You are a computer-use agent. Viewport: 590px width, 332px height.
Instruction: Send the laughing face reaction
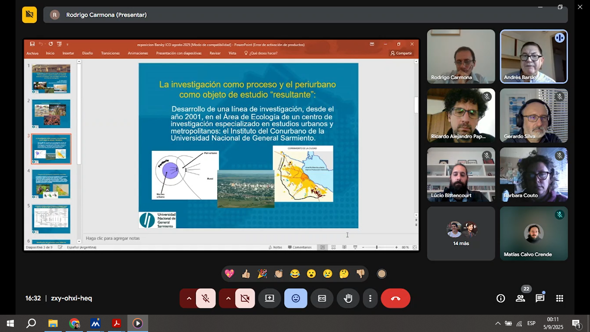tap(295, 274)
